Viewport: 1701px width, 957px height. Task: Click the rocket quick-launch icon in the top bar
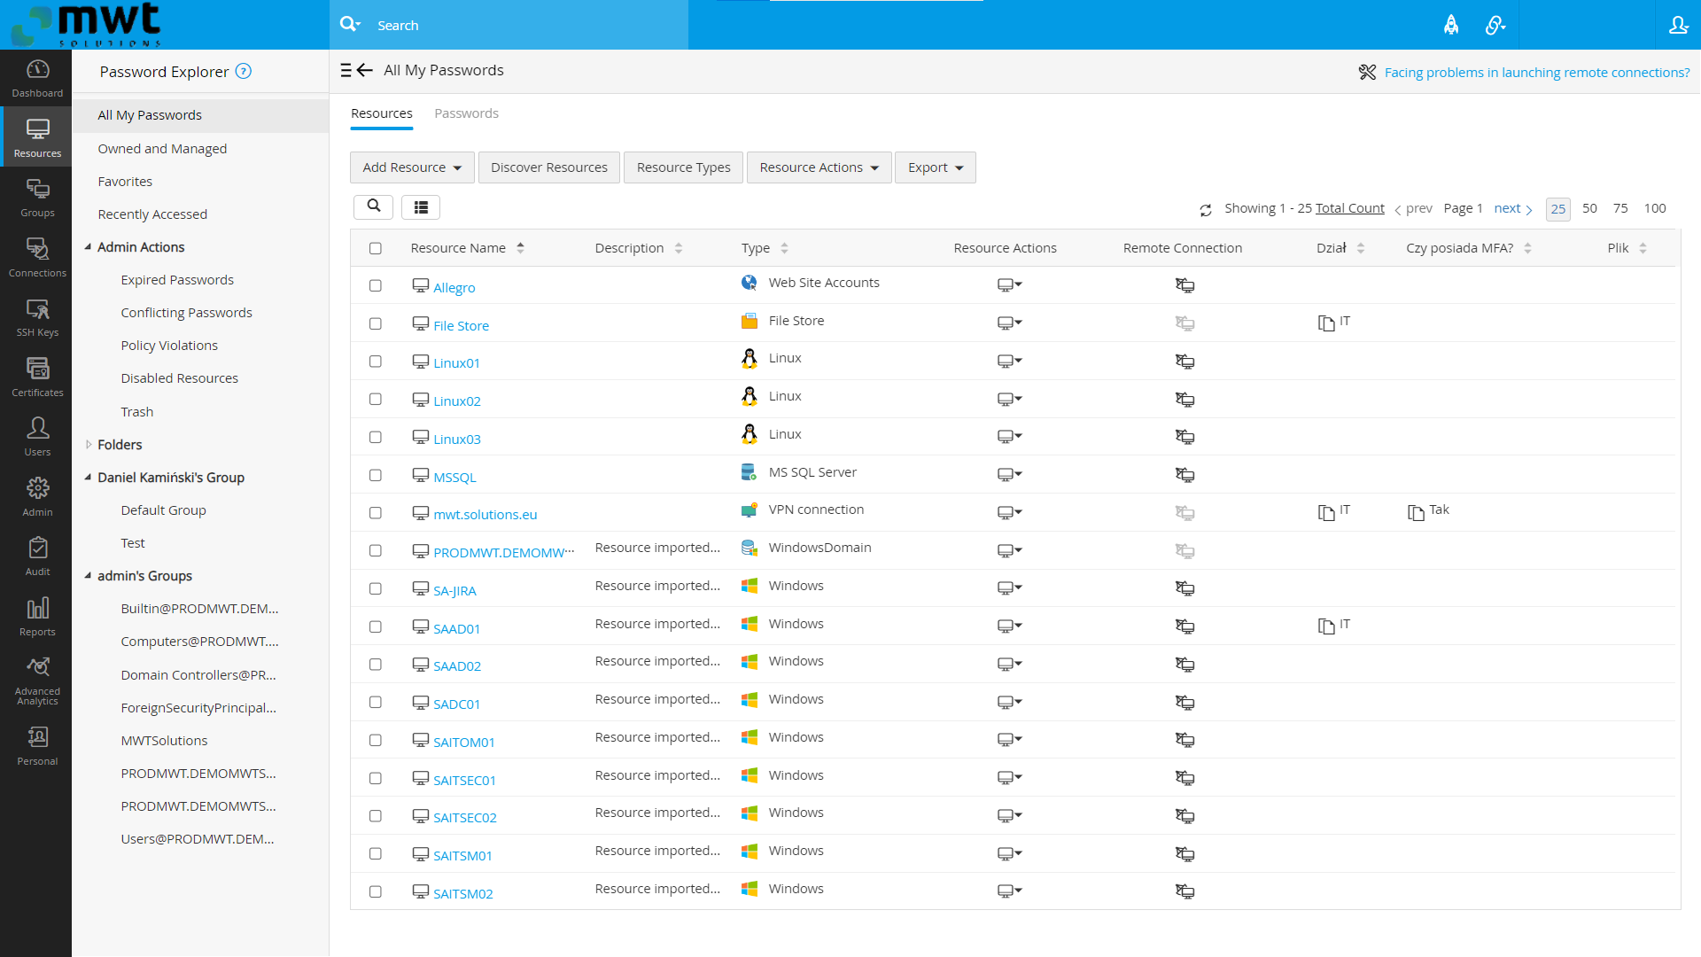click(1451, 25)
